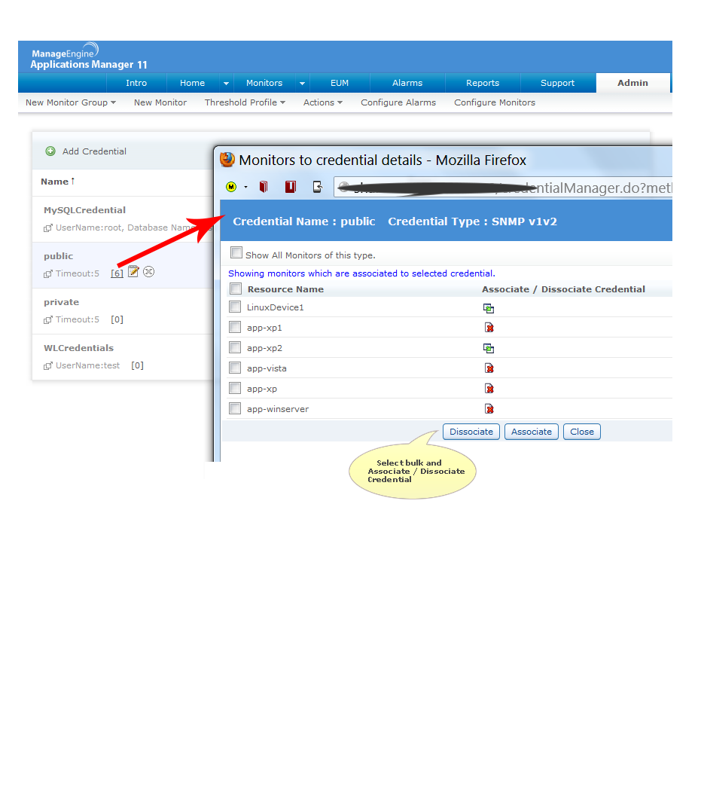Click the [0] count for WLCredentials
The image size is (701, 791).
click(137, 365)
